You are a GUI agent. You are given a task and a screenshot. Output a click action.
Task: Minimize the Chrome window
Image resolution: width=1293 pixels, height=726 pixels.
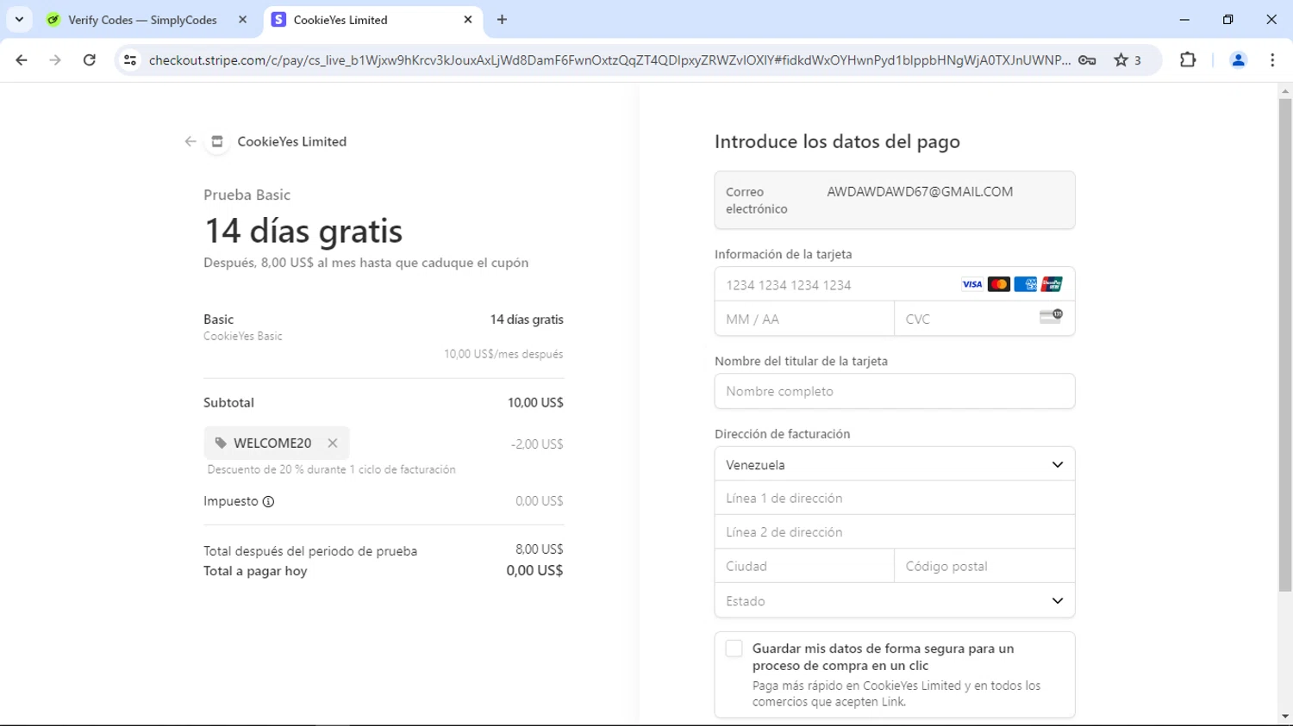tap(1184, 19)
